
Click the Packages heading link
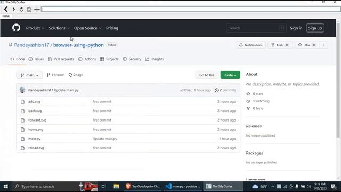(x=254, y=153)
